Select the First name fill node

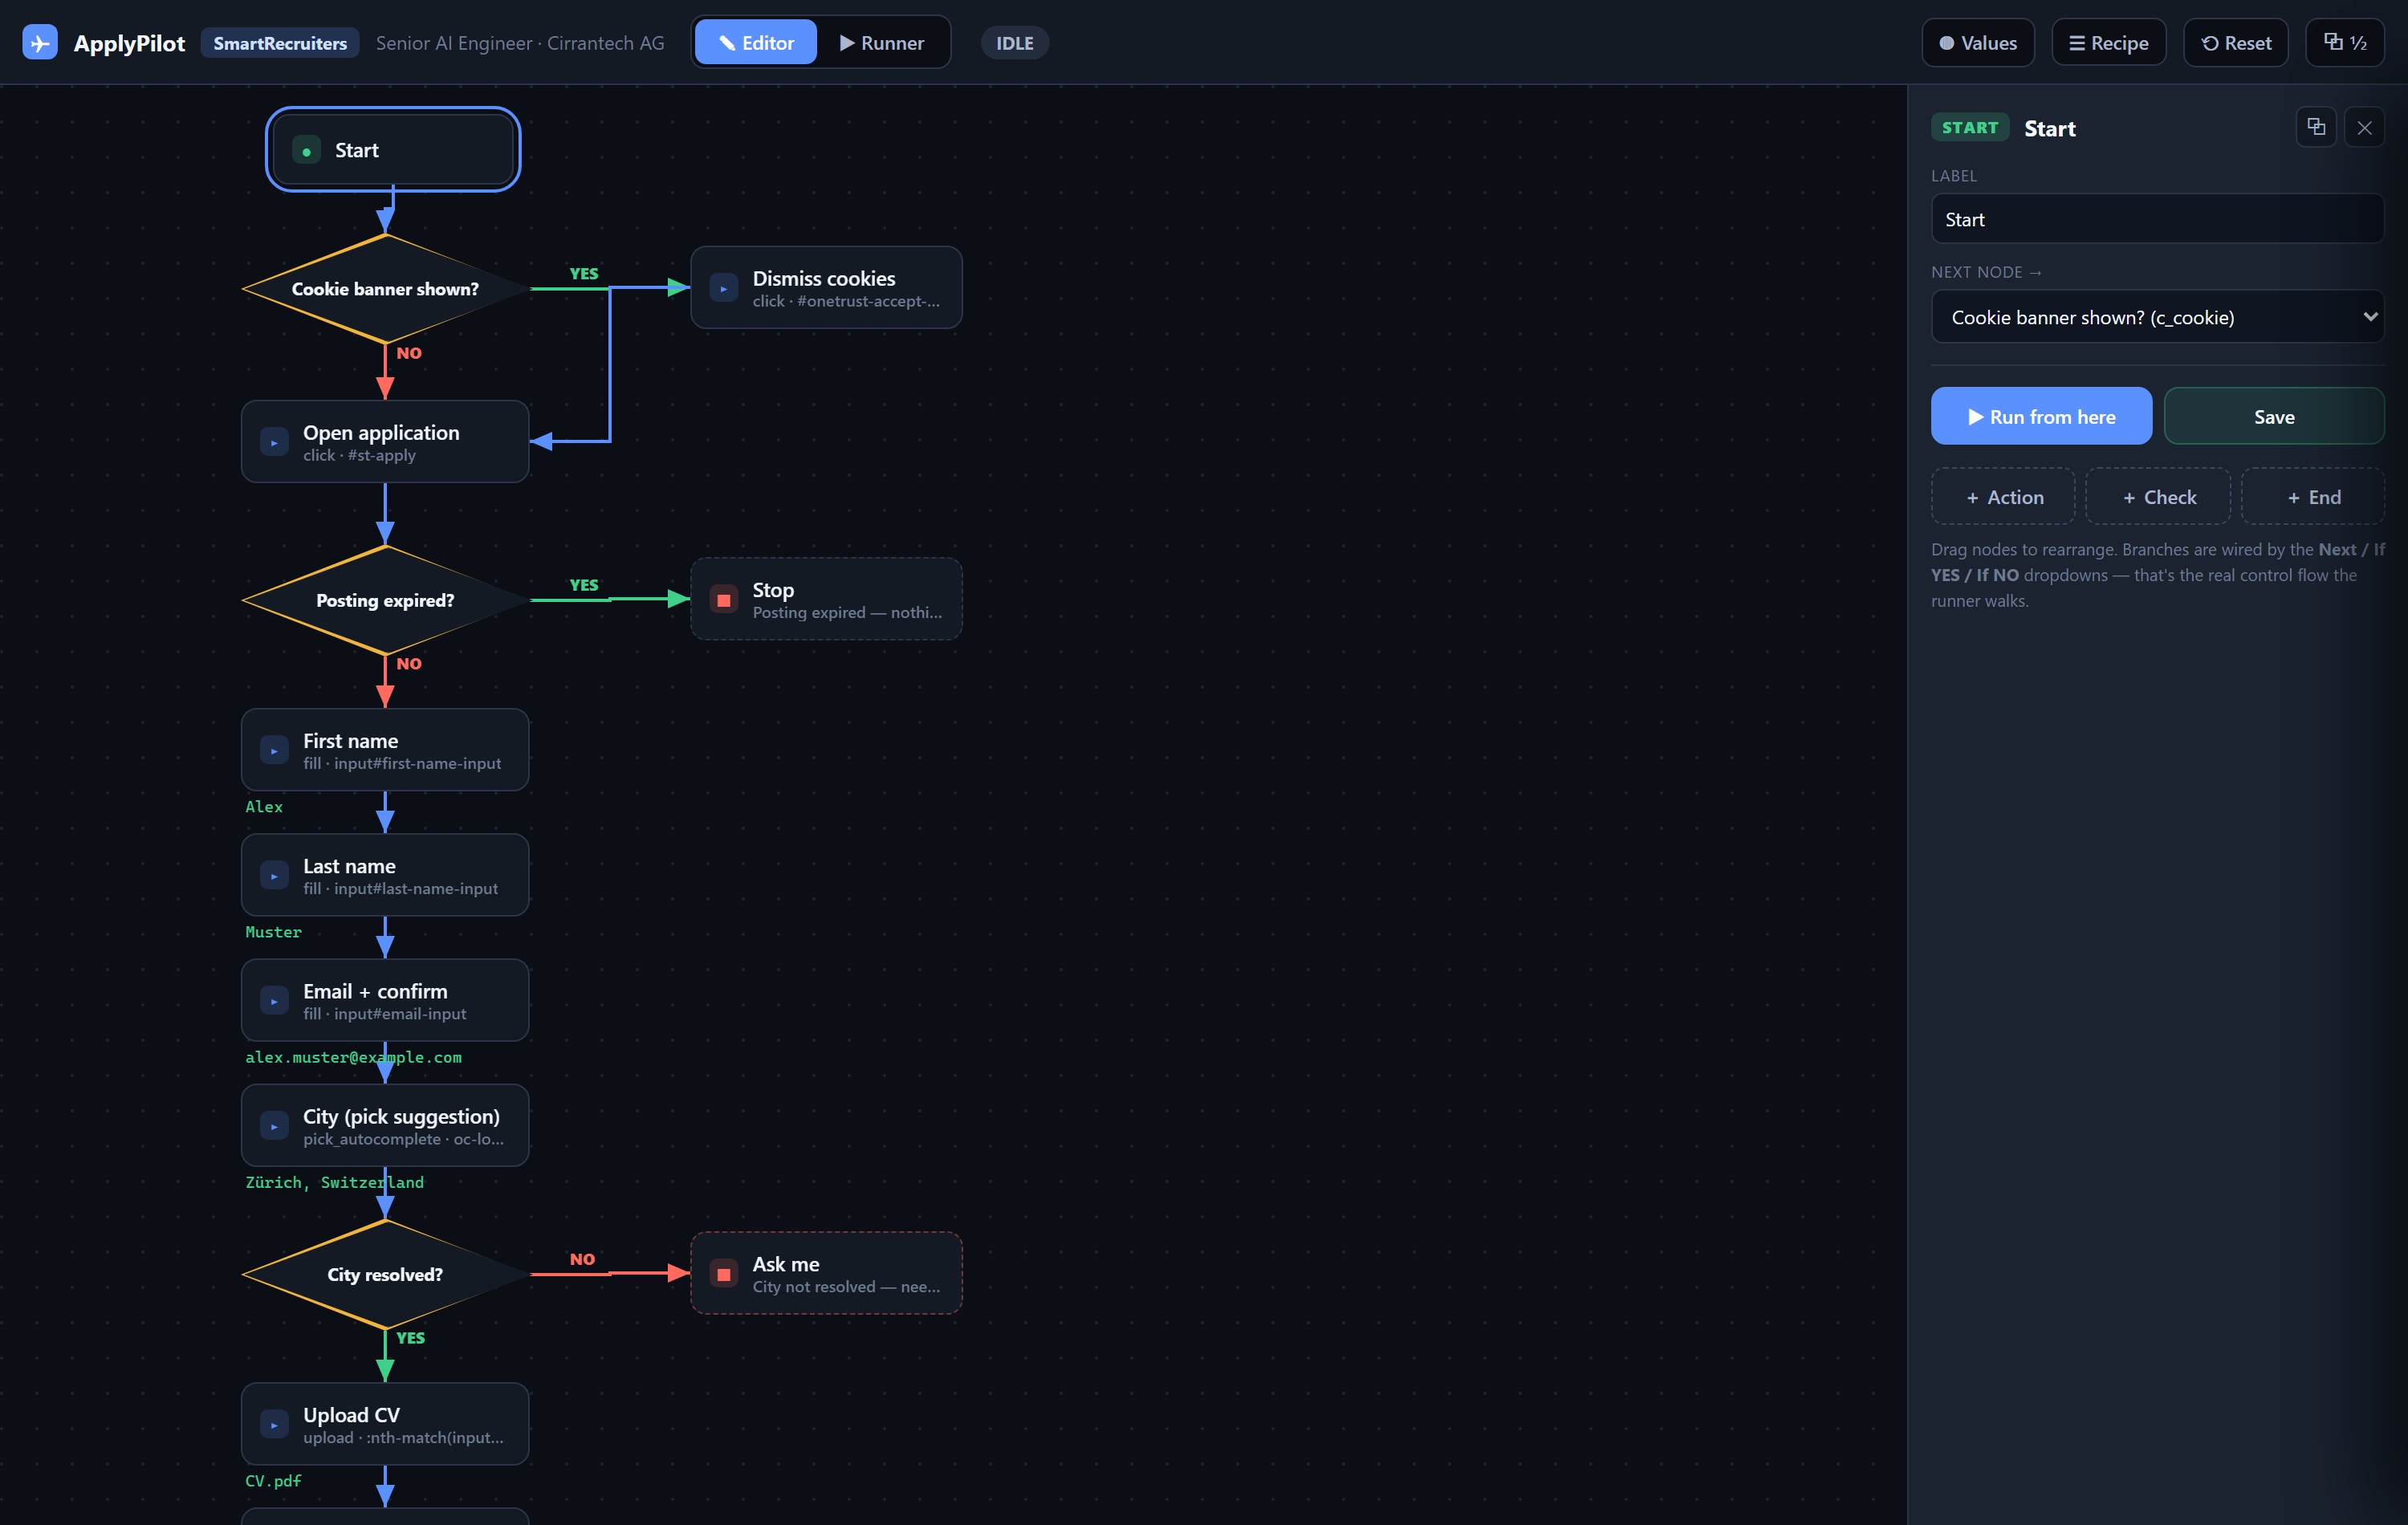tap(385, 751)
